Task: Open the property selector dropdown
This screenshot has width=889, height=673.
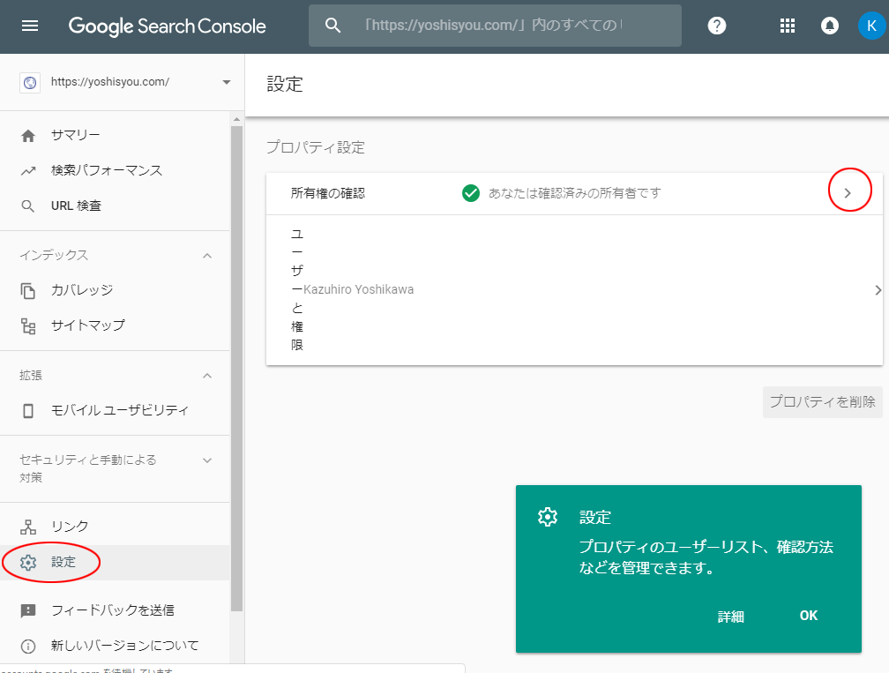Action: 226,82
